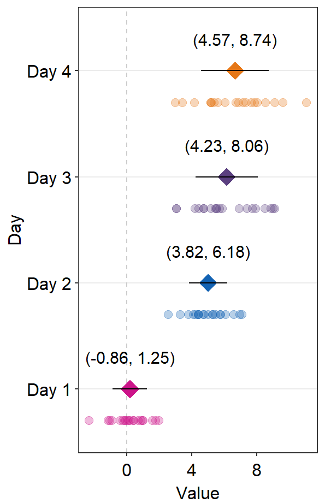The height and width of the screenshot is (503, 325).
Task: Select the leftmost dark purple Day 3 point
Action: point(176,209)
